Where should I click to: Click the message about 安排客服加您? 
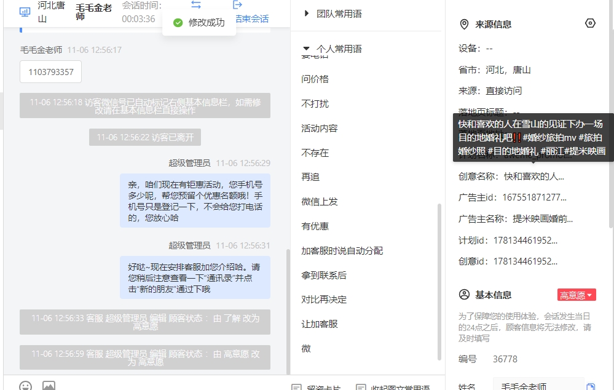coord(195,277)
